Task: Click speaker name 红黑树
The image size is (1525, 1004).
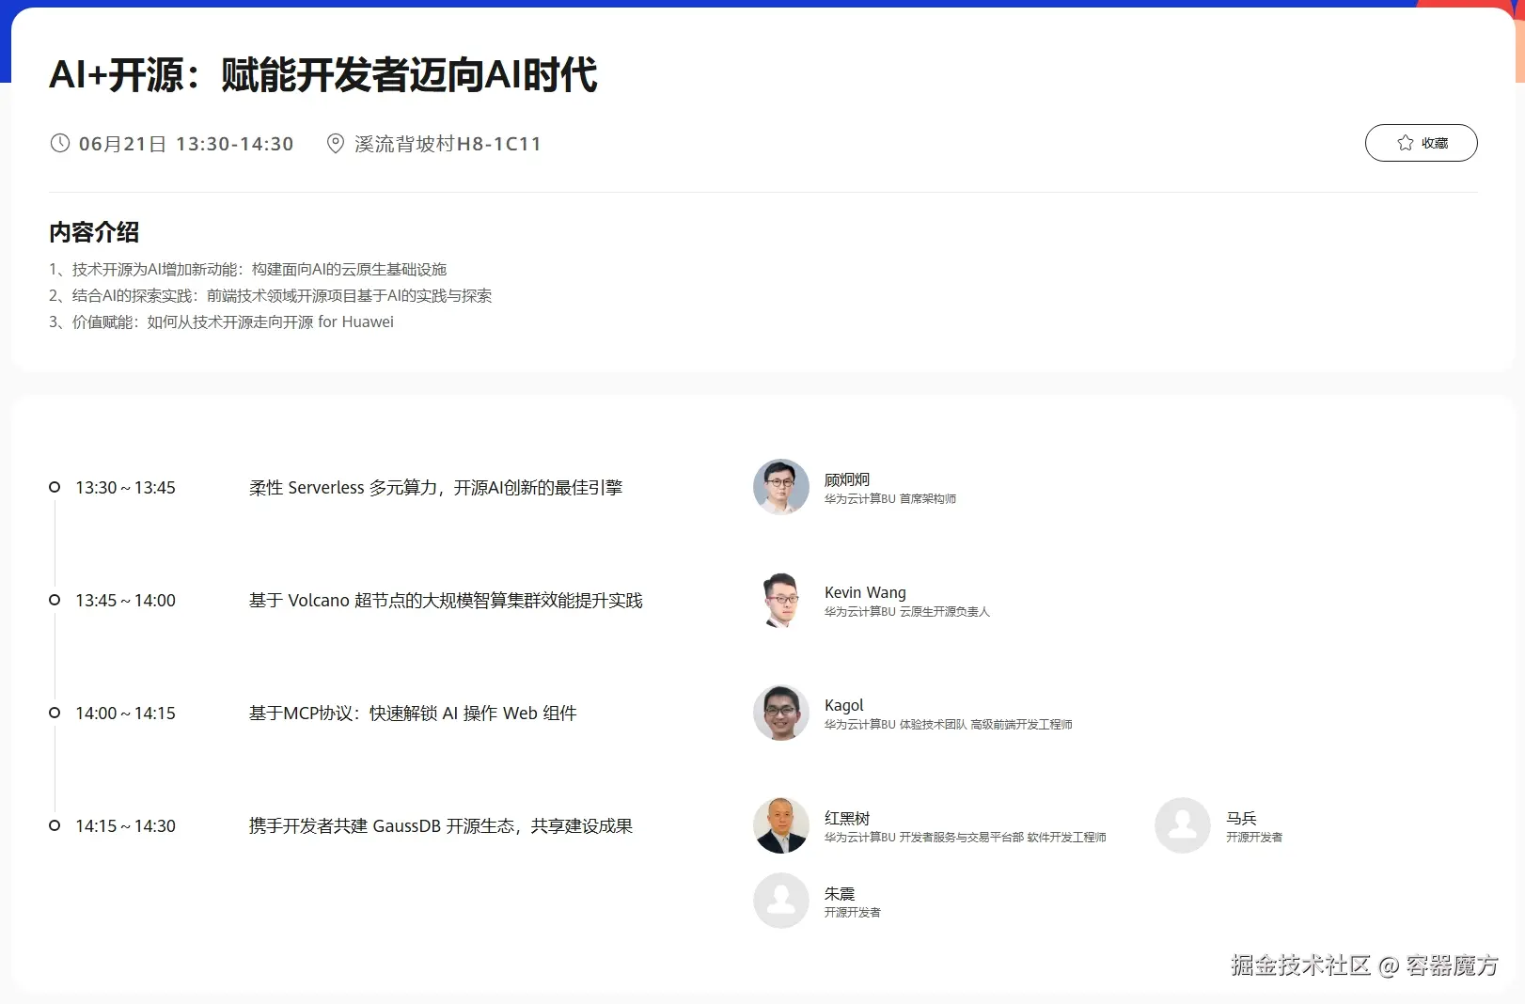Action: pos(847,818)
